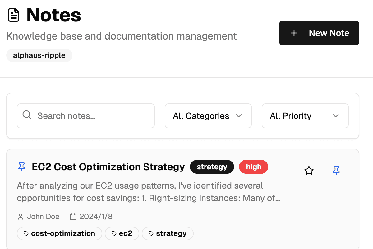Click the user icon beside John Doe
The height and width of the screenshot is (249, 373).
pos(21,217)
